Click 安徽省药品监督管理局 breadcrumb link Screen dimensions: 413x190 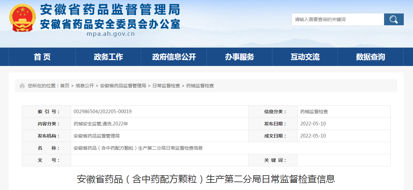pyautogui.click(x=123, y=86)
